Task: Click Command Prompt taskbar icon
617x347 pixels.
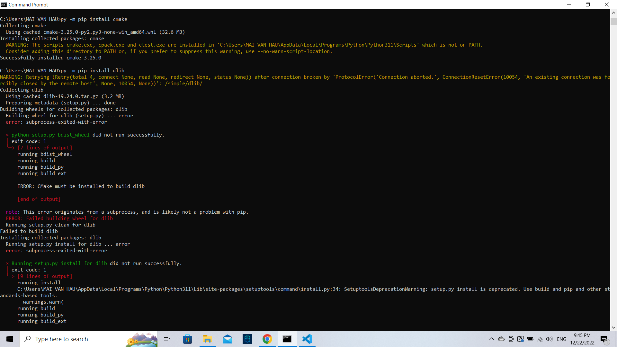Action: click(287, 339)
